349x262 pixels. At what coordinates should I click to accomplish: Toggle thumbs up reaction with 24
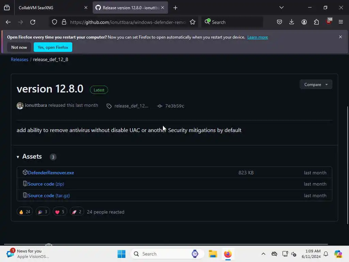[25, 212]
